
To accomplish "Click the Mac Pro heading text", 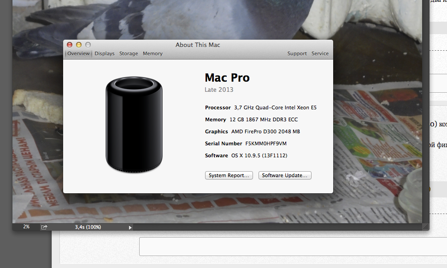I will pyautogui.click(x=227, y=77).
